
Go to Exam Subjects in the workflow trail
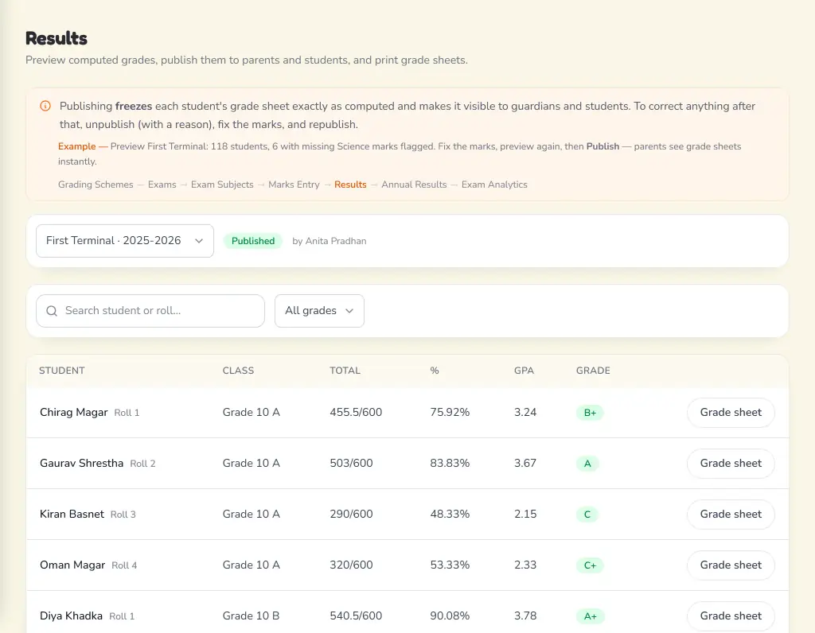point(222,184)
